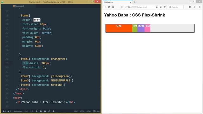
Task: Click the pink Four flex item
Action: click(147, 28)
